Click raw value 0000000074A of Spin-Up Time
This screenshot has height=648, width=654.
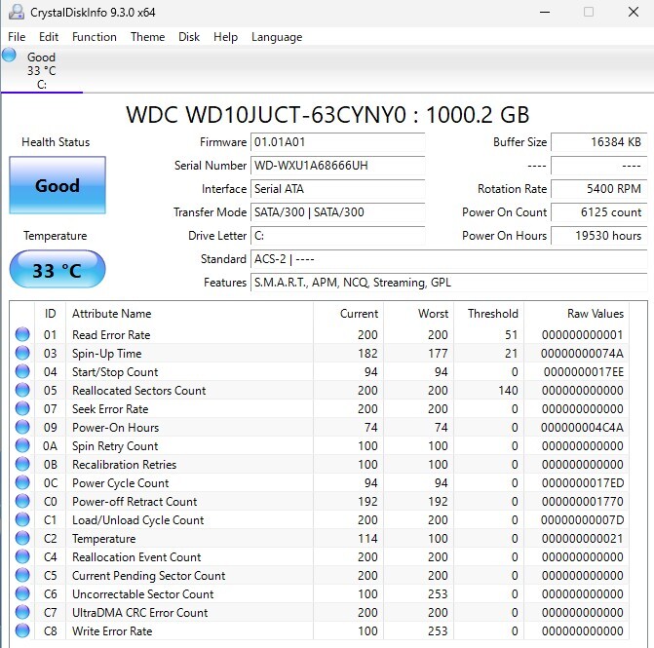coord(582,354)
